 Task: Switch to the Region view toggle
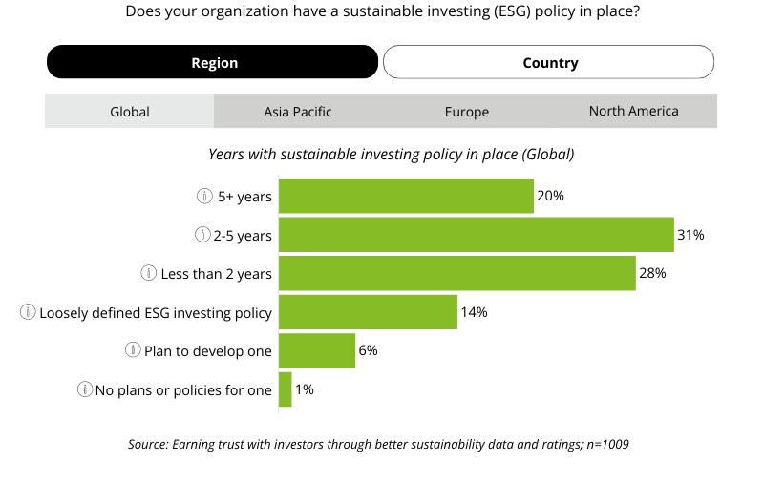(x=213, y=63)
